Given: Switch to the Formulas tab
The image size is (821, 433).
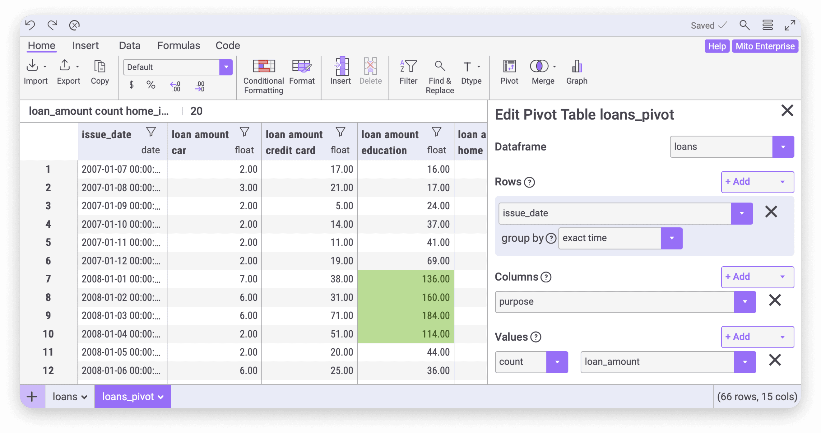Looking at the screenshot, I should coord(179,45).
